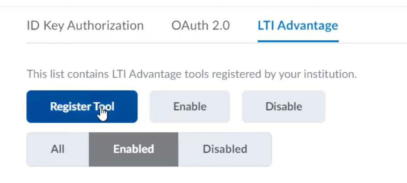407x183 pixels.
Task: Disable the selected tools in the list
Action: point(284,106)
